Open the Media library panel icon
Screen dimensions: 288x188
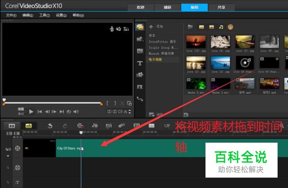click(140, 27)
